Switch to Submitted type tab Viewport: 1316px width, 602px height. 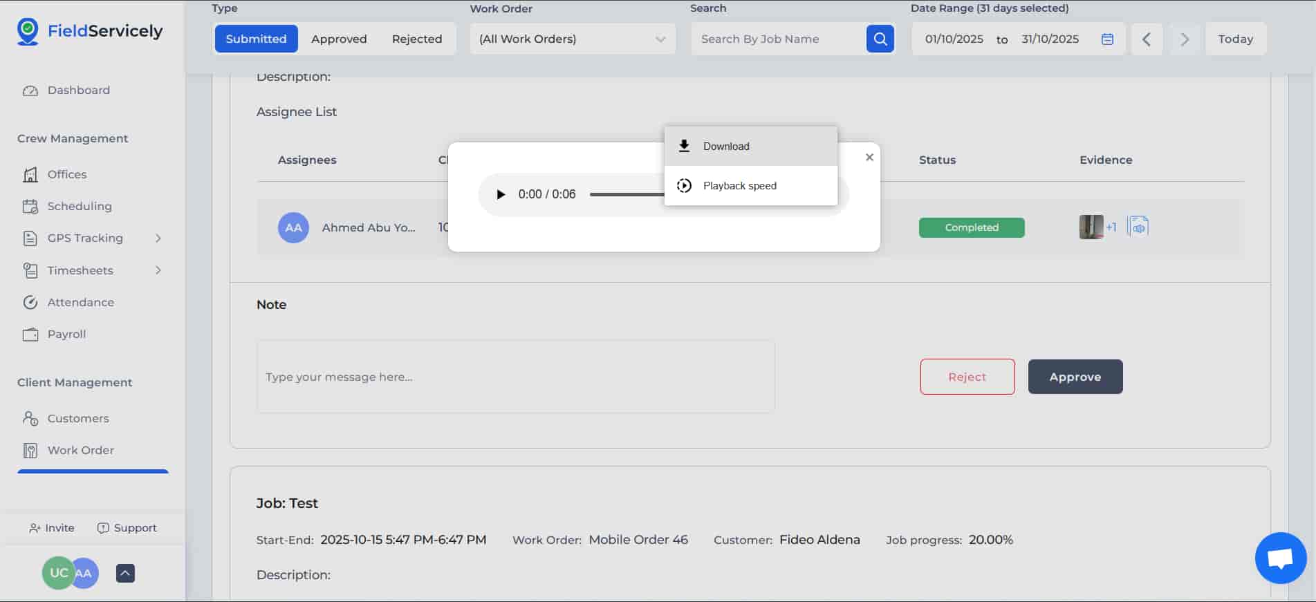[256, 39]
